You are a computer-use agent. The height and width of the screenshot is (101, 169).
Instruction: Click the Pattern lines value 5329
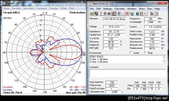tap(112, 86)
